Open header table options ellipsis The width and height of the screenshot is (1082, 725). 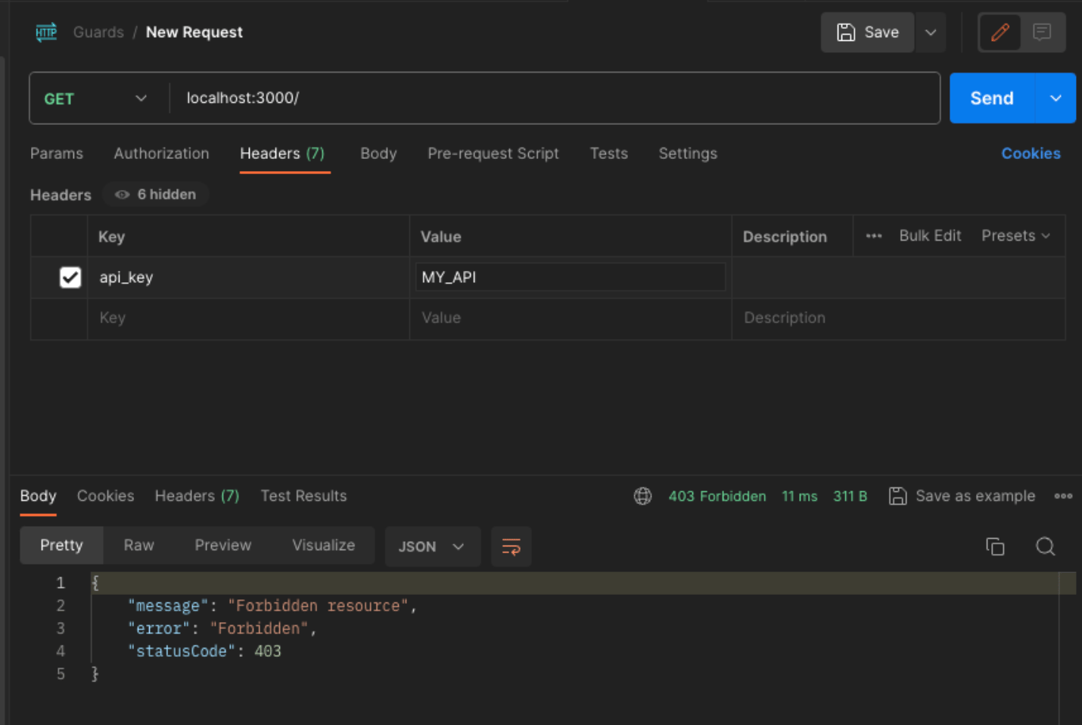pos(873,236)
